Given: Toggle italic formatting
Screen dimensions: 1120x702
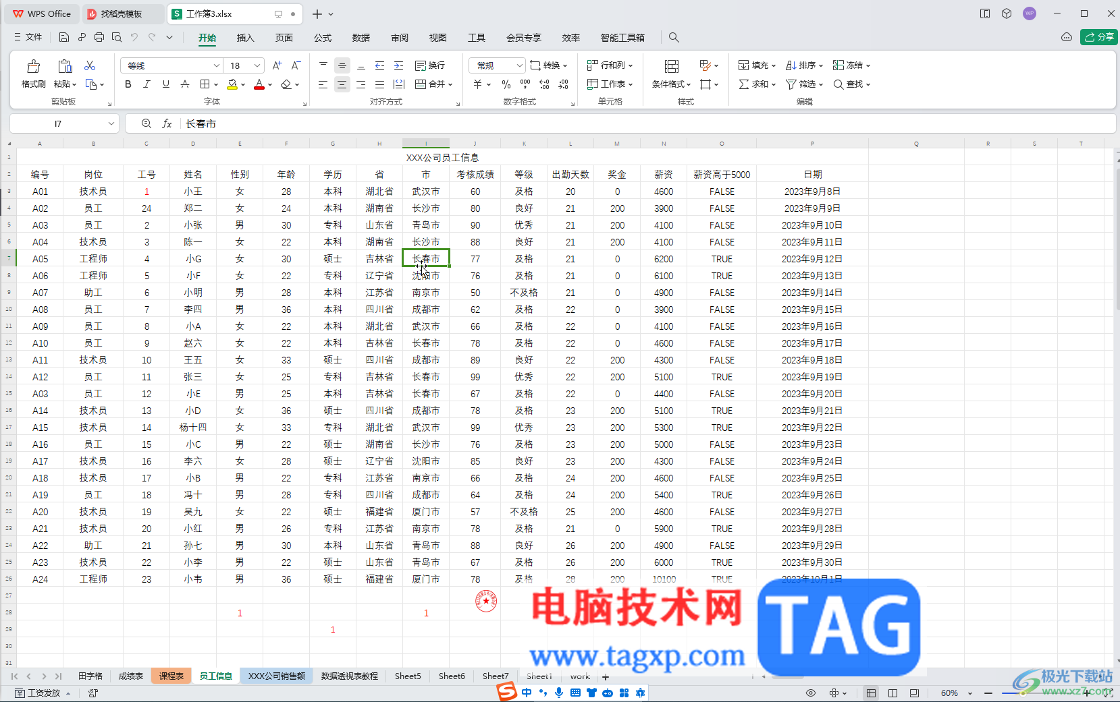Looking at the screenshot, I should pyautogui.click(x=146, y=84).
